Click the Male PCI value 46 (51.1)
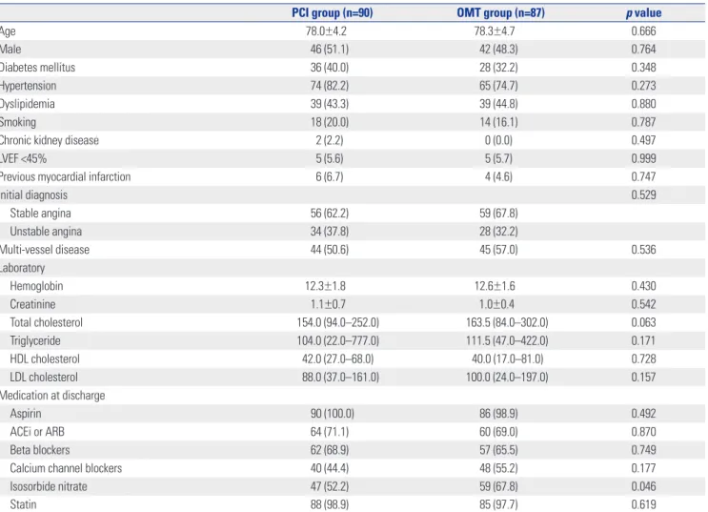708x512 pixels. pyautogui.click(x=329, y=50)
